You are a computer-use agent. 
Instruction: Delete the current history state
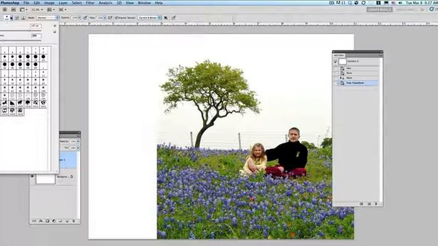376,204
